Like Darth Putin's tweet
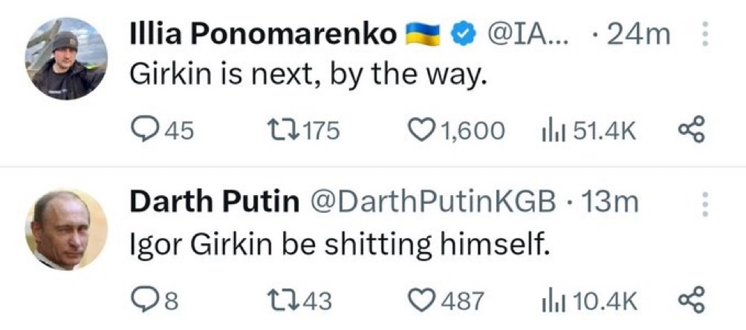The height and width of the screenshot is (330, 746). [x=424, y=300]
